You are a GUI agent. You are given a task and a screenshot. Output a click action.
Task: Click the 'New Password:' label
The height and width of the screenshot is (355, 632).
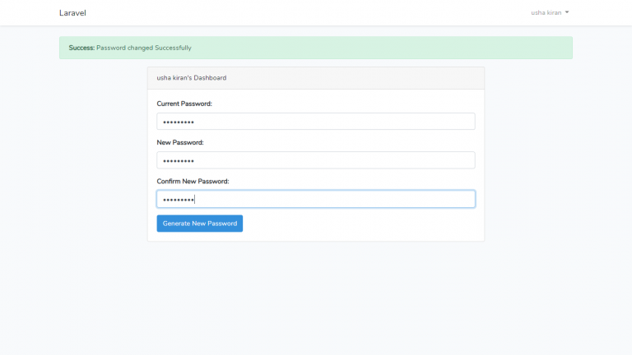point(180,142)
